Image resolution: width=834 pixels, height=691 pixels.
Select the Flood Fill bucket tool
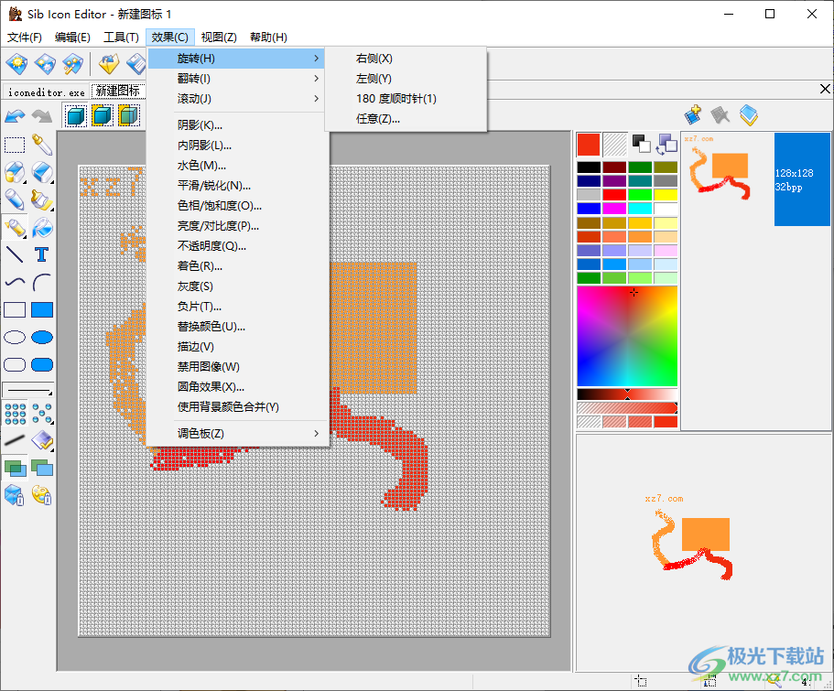[42, 228]
